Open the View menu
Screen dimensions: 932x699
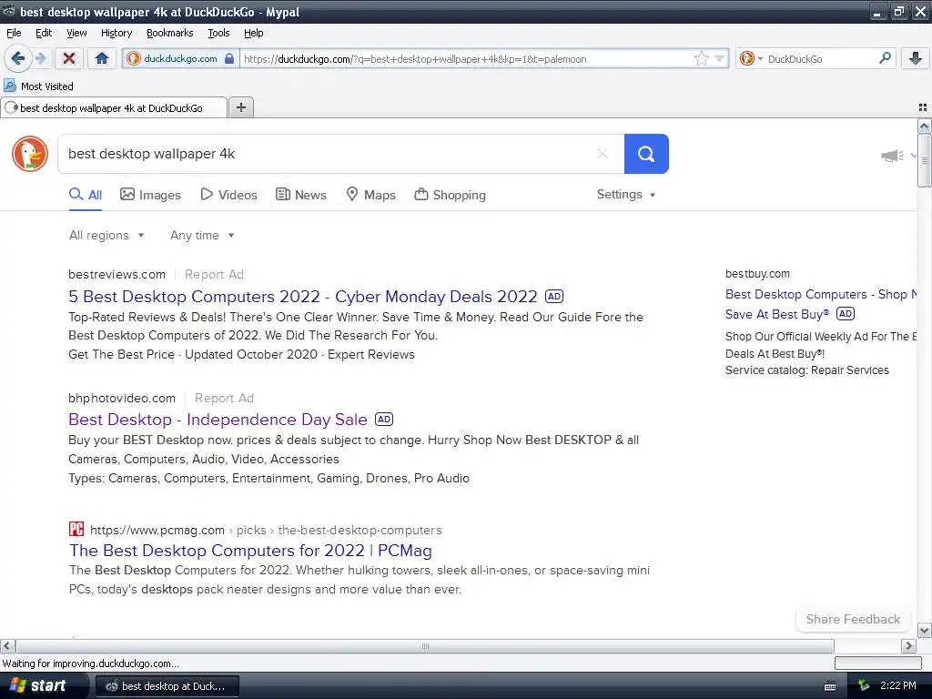pos(76,33)
